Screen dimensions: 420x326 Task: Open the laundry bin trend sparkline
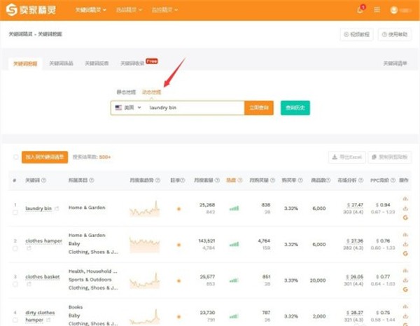tap(145, 208)
